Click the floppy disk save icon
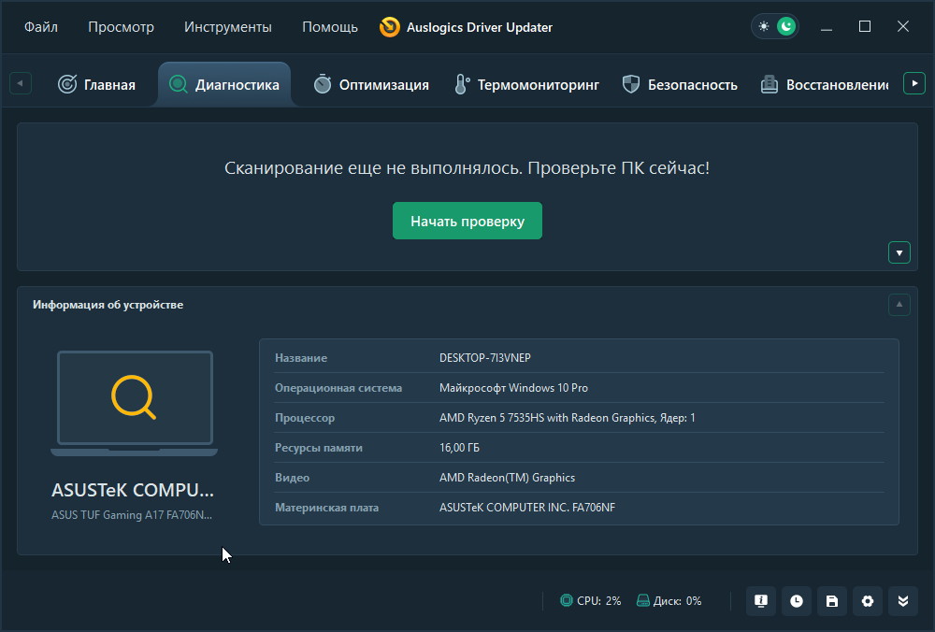 click(832, 601)
